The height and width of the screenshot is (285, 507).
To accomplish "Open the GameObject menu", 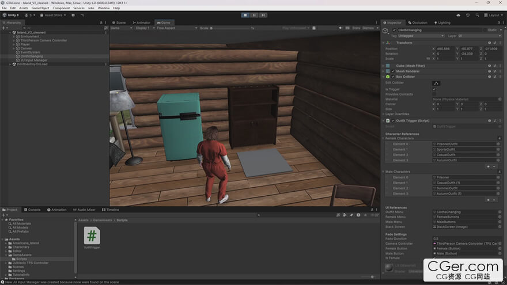I will tap(40, 8).
